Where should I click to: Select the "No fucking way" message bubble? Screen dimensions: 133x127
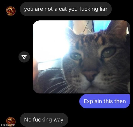click(x=44, y=120)
